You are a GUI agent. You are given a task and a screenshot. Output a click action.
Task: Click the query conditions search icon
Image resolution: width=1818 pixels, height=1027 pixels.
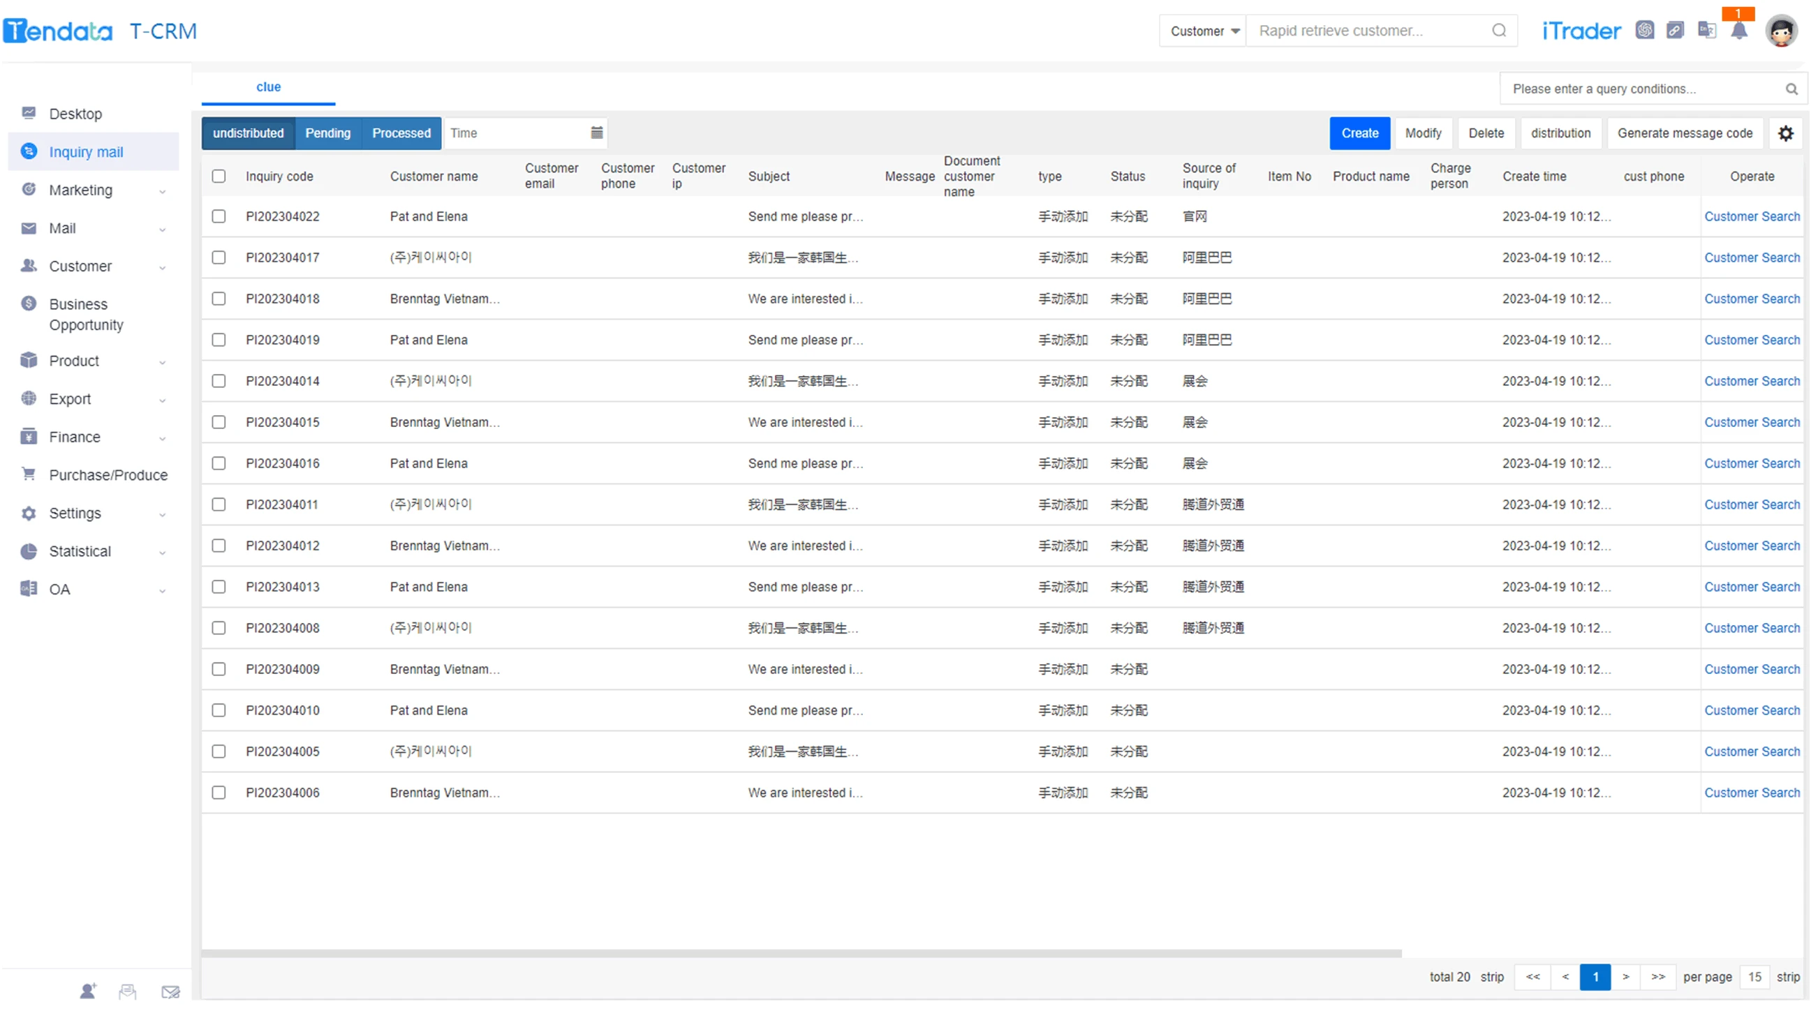[1791, 89]
